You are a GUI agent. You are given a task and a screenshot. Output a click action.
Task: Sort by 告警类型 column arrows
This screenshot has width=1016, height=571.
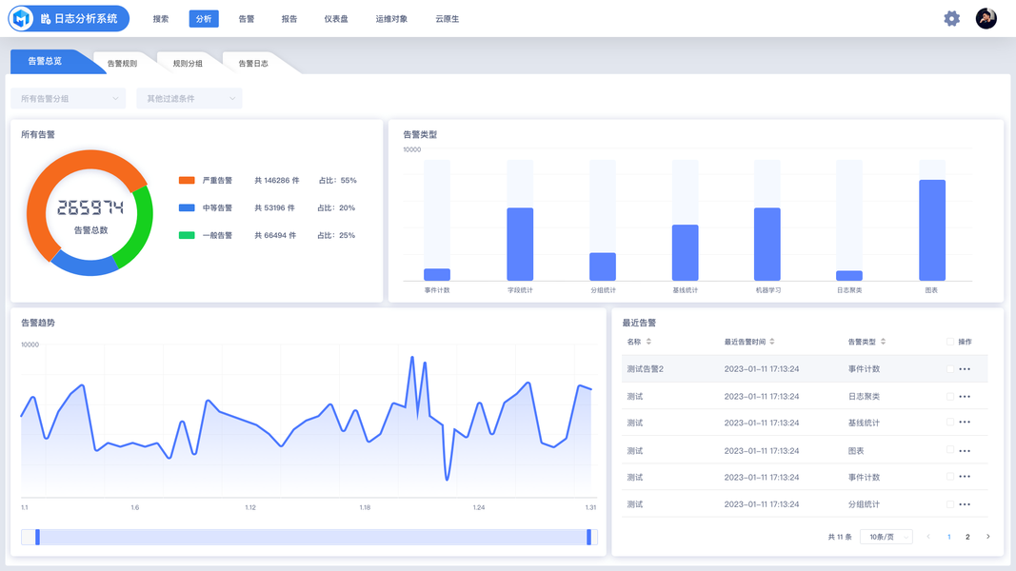click(x=884, y=342)
